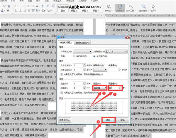Switch to 缩进和间距(I) tab
This screenshot has height=138, width=176.
[66, 43]
